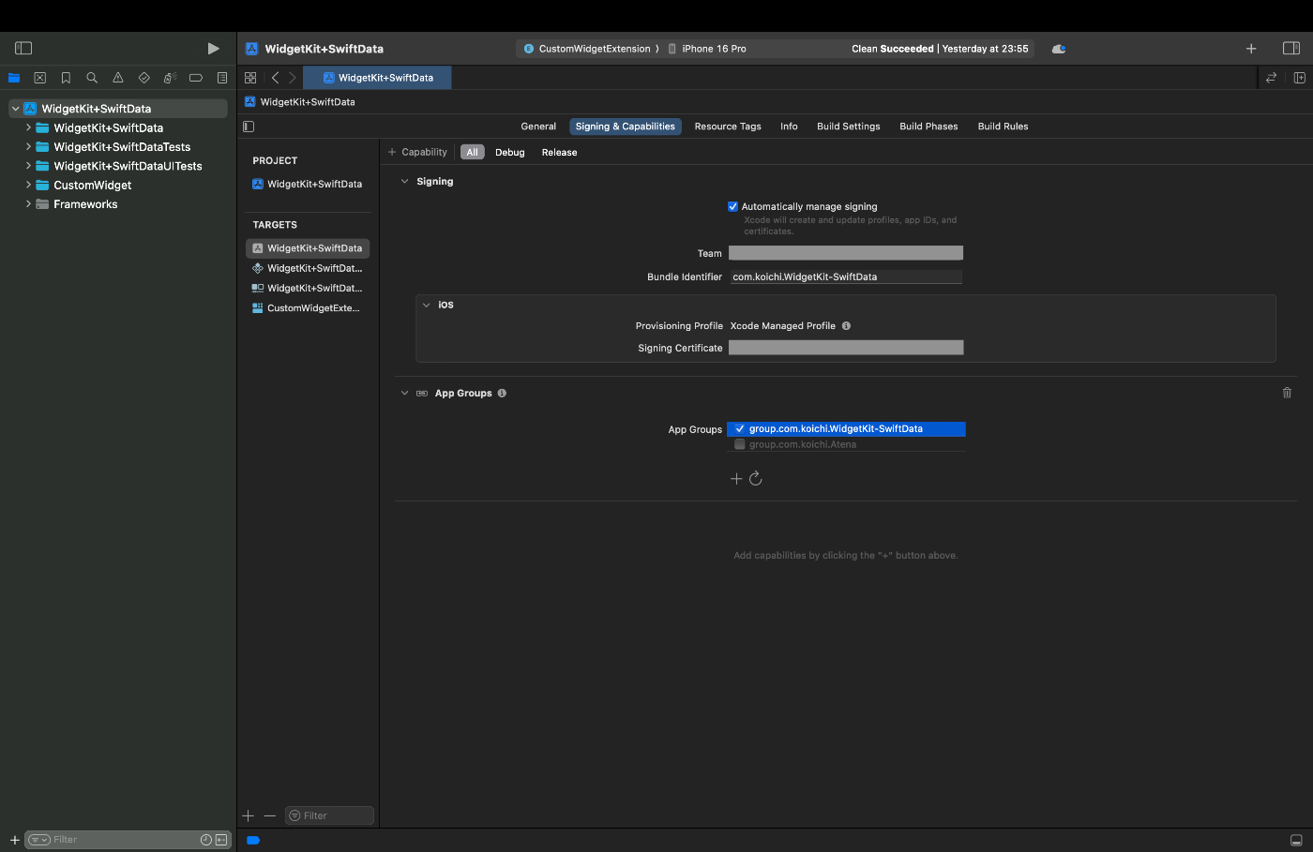Add an editor on the right
The width and height of the screenshot is (1313, 852).
[1300, 78]
